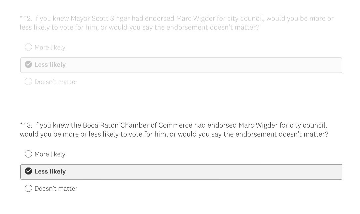Select "More likely" radio for question 12
The width and height of the screenshot is (360, 214).
pos(28,47)
